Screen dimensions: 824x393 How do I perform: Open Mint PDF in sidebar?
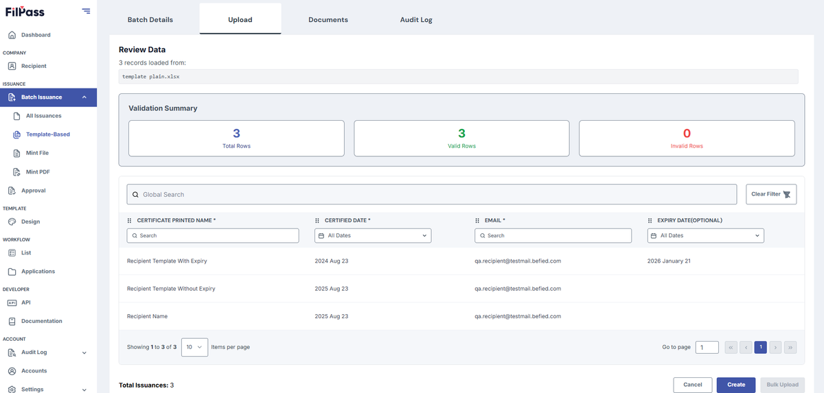pyautogui.click(x=37, y=171)
